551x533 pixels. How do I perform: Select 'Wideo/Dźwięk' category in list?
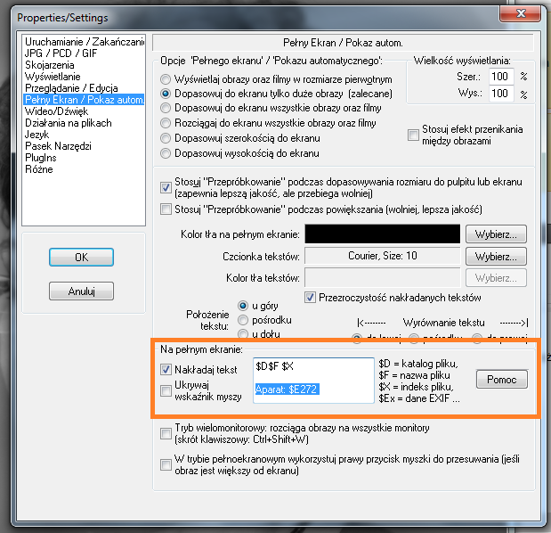click(x=58, y=111)
